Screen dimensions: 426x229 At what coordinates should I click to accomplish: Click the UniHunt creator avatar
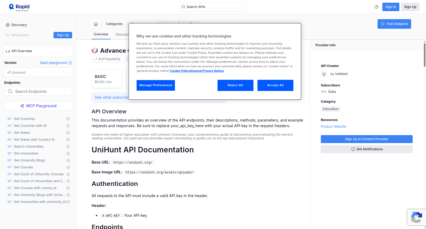point(324,74)
